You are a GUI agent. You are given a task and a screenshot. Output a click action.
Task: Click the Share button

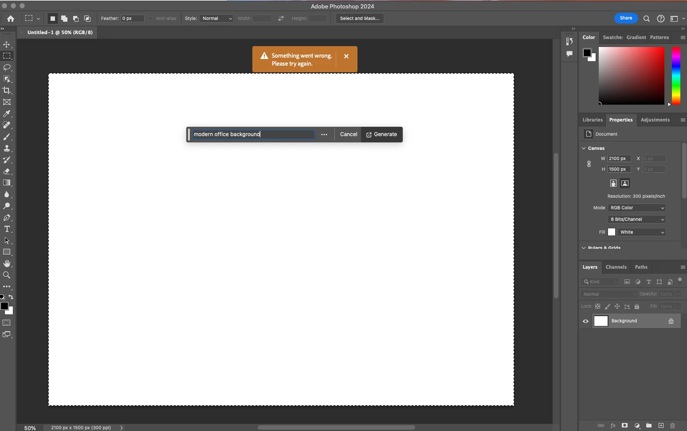626,18
